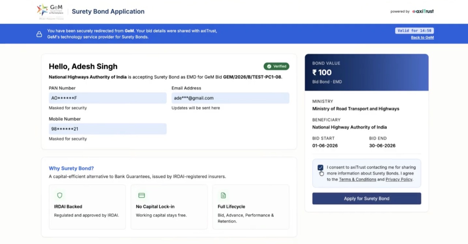468x244 pixels.
Task: Click 'Bid Bond · EMD' text
Action: (327, 82)
